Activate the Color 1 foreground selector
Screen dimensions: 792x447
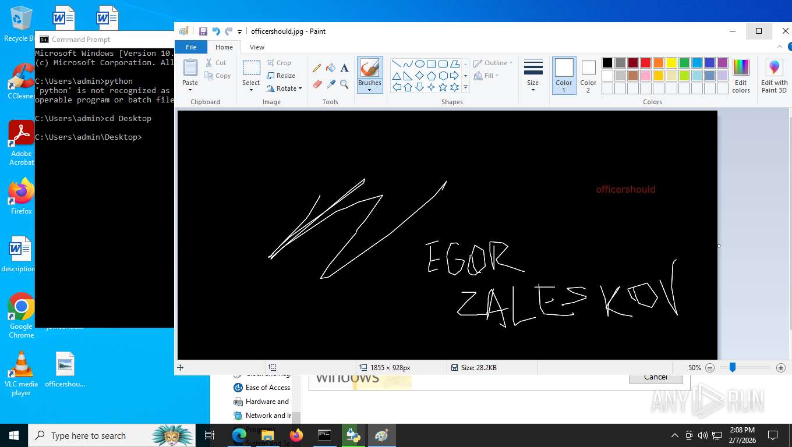point(564,75)
